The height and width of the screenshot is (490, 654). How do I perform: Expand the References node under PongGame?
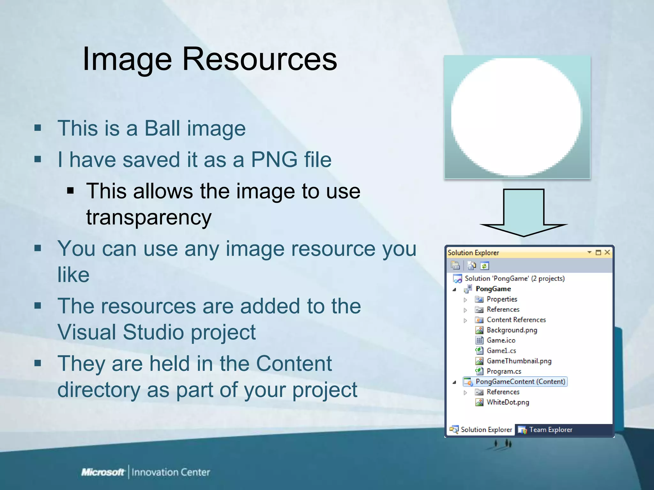tap(465, 310)
